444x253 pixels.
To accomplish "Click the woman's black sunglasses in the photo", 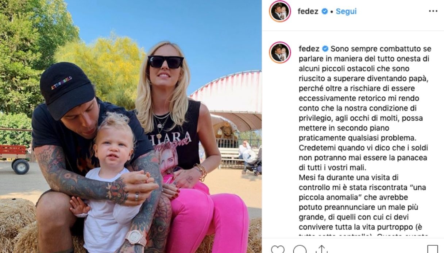I will (x=166, y=62).
